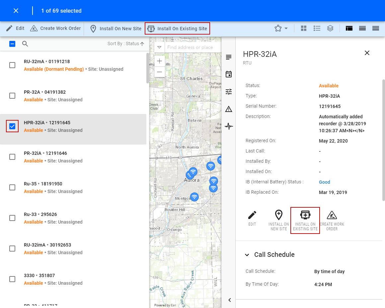
Task: Zoom in on the map with plus button
Action: (x=159, y=61)
